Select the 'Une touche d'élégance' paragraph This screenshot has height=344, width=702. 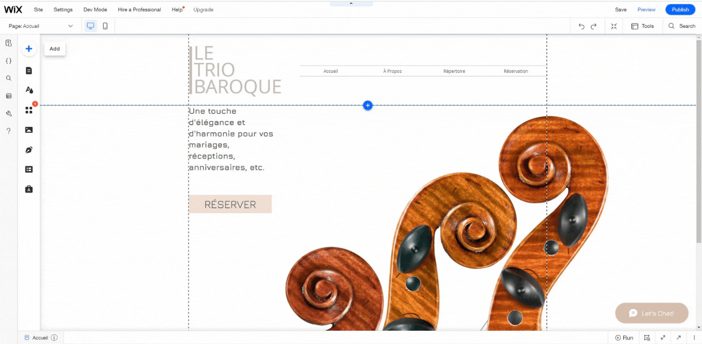point(231,139)
